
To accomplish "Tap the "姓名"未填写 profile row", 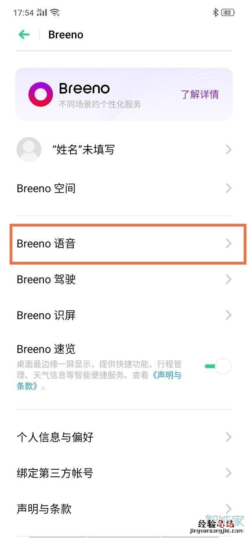I will coord(83,149).
